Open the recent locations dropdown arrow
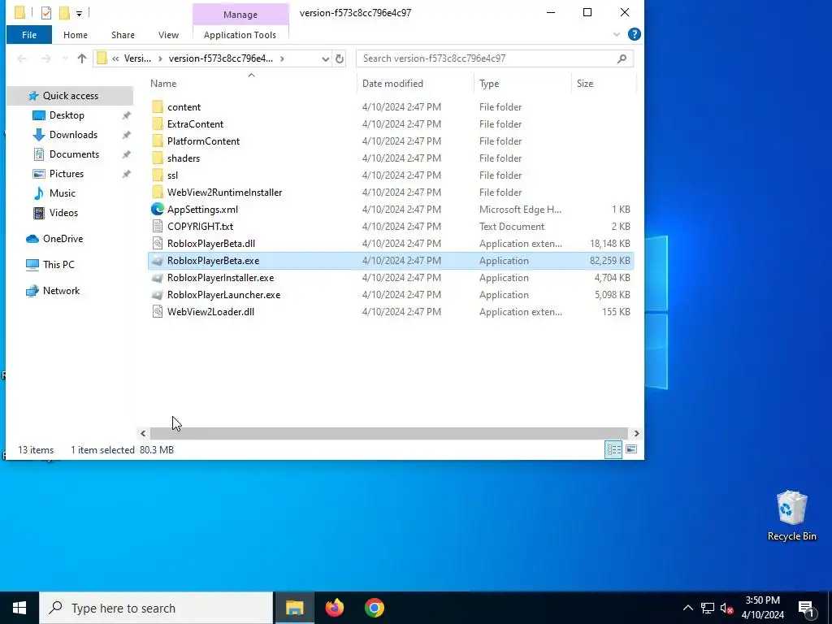This screenshot has width=832, height=624. pyautogui.click(x=65, y=58)
